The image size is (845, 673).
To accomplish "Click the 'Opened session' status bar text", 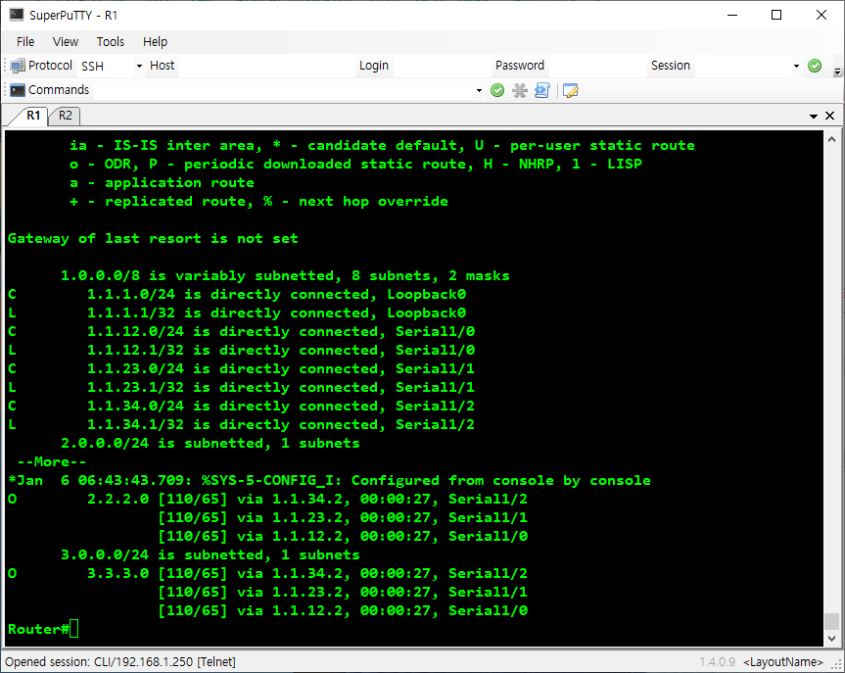I will [x=120, y=661].
